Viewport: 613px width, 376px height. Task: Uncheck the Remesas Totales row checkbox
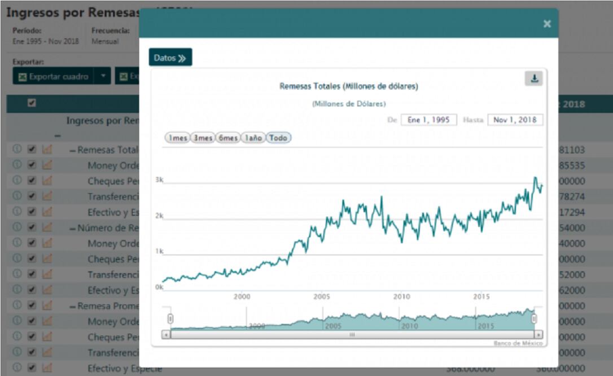pyautogui.click(x=32, y=150)
